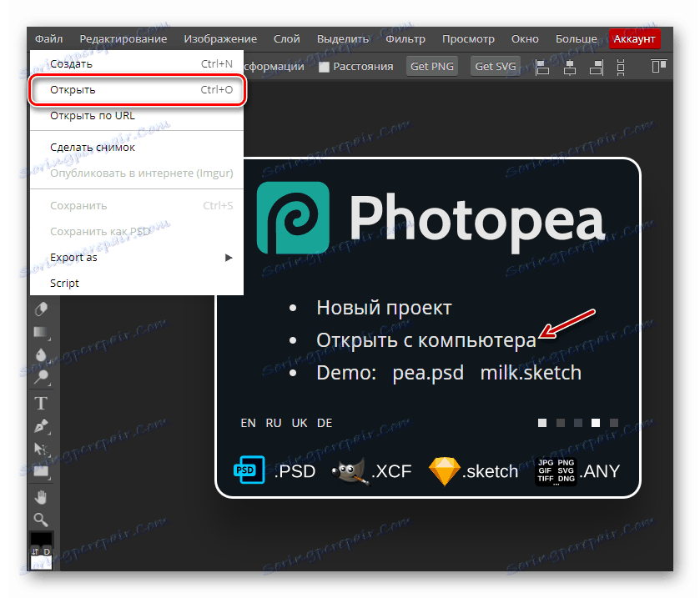The height and width of the screenshot is (598, 700).
Task: Pick the fifth gray theme square
Action: pyautogui.click(x=614, y=423)
